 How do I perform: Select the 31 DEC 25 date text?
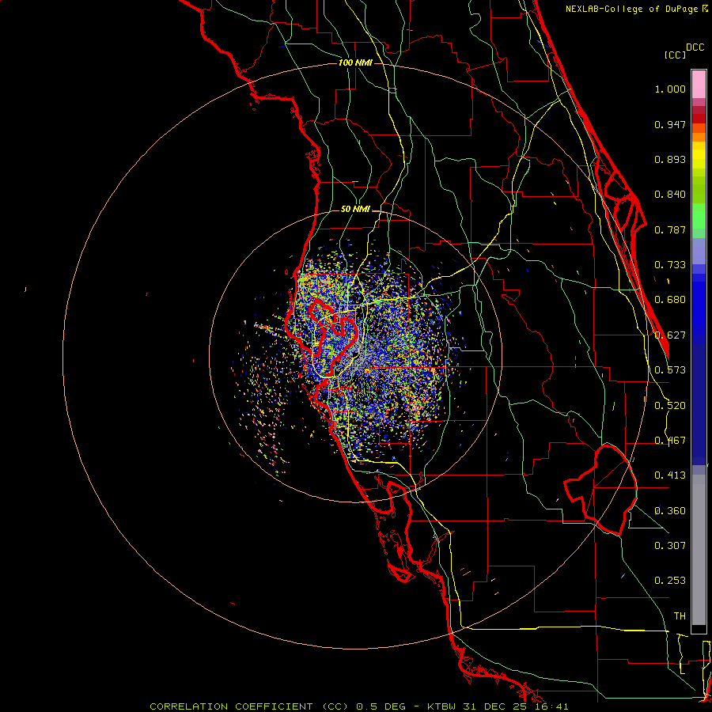(494, 706)
